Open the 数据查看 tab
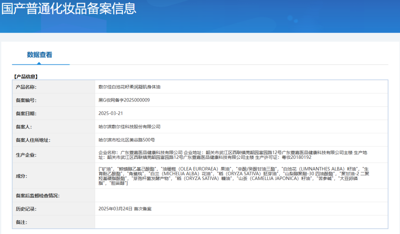The height and width of the screenshot is (234, 400). (40, 55)
